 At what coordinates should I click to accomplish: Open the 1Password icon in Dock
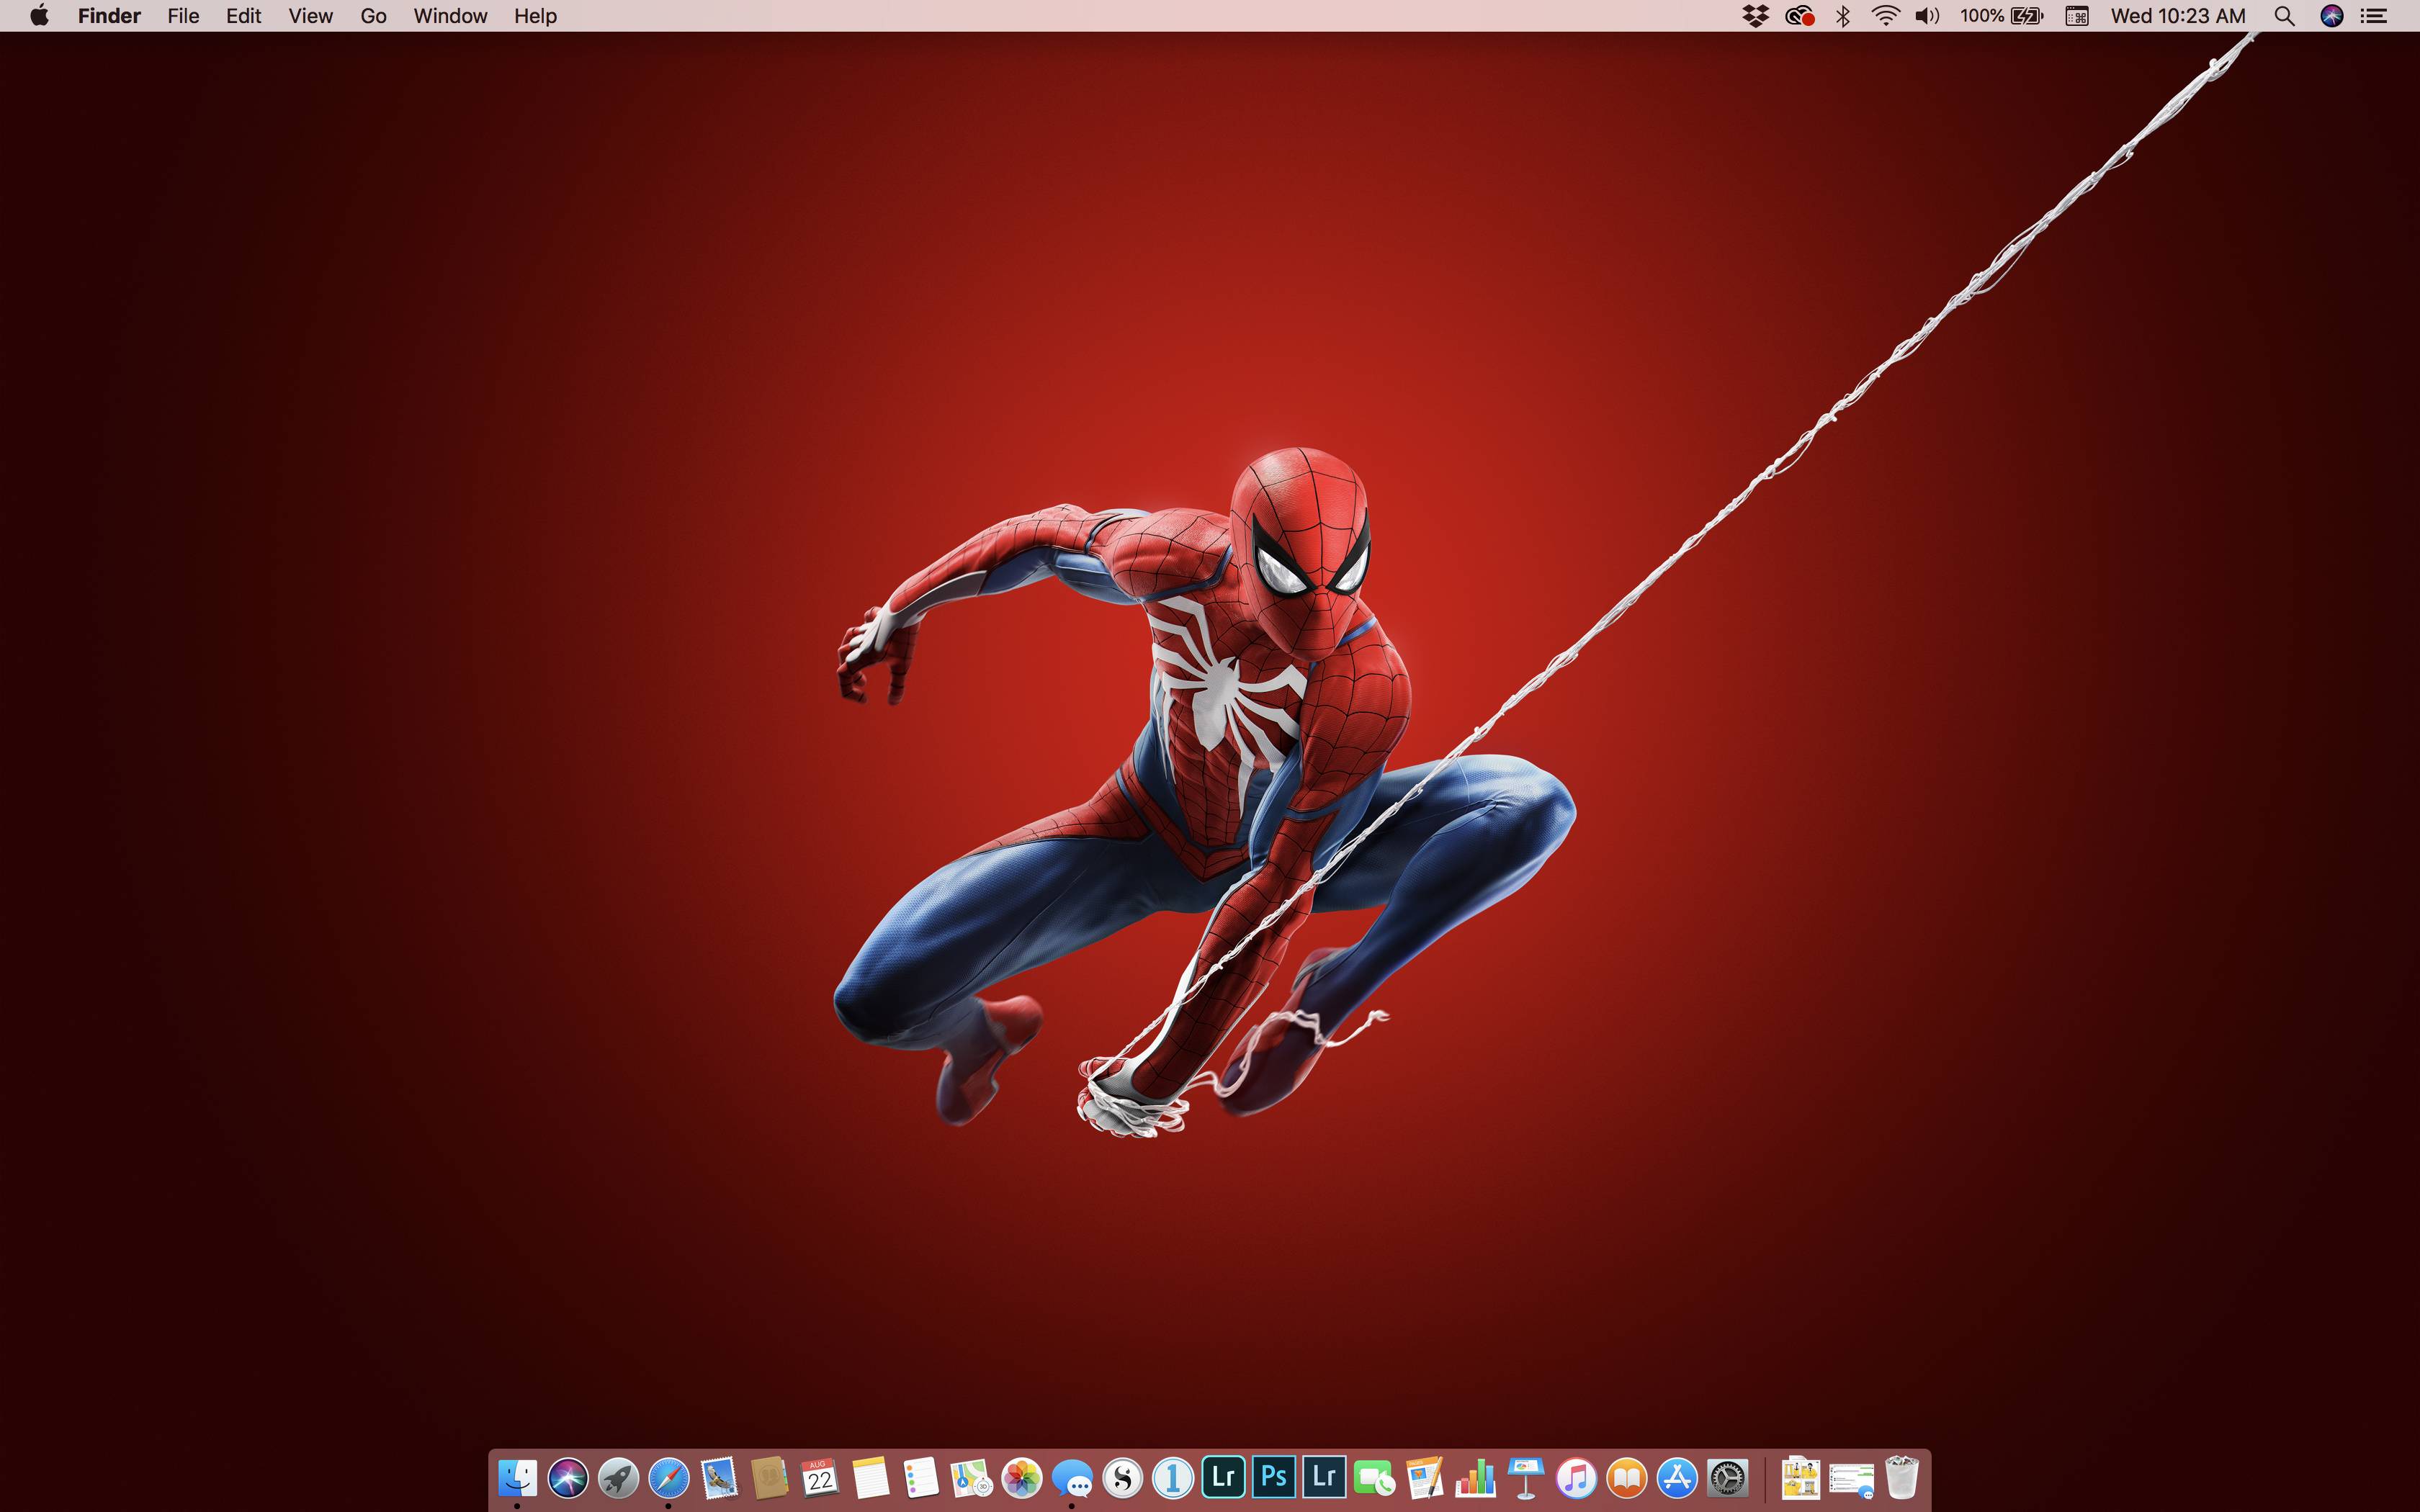click(1173, 1477)
